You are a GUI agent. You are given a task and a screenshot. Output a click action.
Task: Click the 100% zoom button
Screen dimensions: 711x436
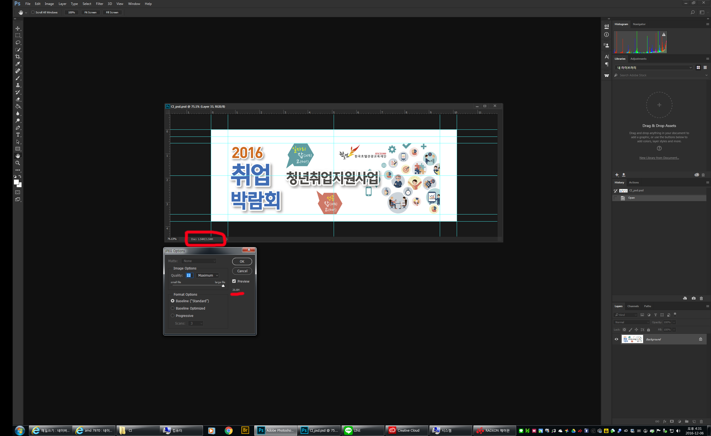click(71, 13)
